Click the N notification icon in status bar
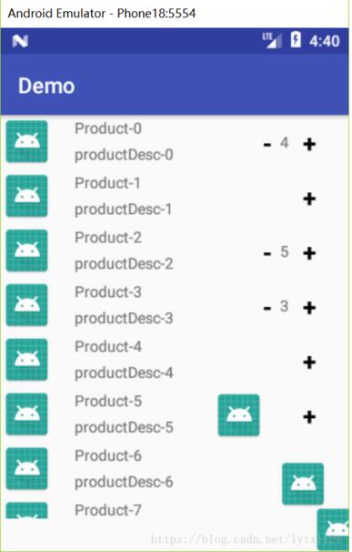Screen dimensions: 352x552 20,41
